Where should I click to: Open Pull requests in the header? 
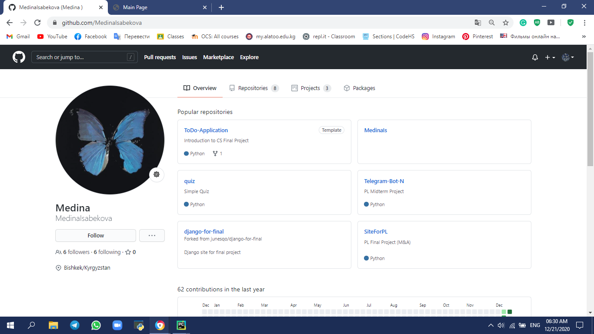(x=160, y=57)
